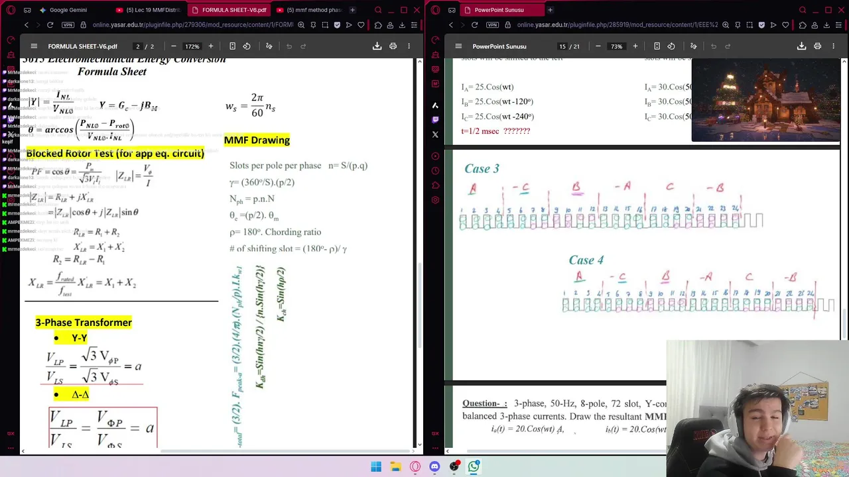Screen dimensions: 849x477
Task: Open the sidebar menu in PowerPoint Sunusu viewer
Action: click(x=458, y=46)
